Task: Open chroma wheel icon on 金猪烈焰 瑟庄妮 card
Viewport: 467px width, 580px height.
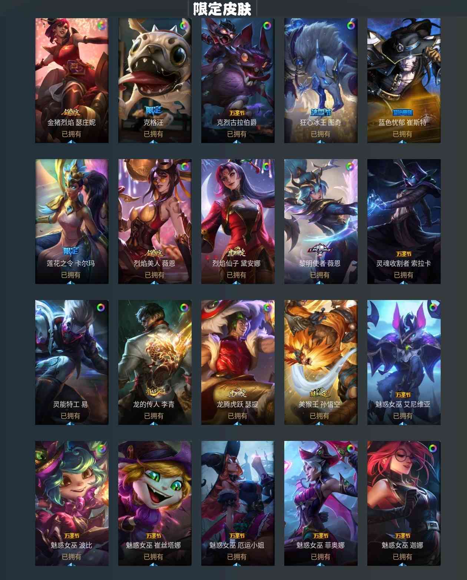Action: click(x=101, y=25)
